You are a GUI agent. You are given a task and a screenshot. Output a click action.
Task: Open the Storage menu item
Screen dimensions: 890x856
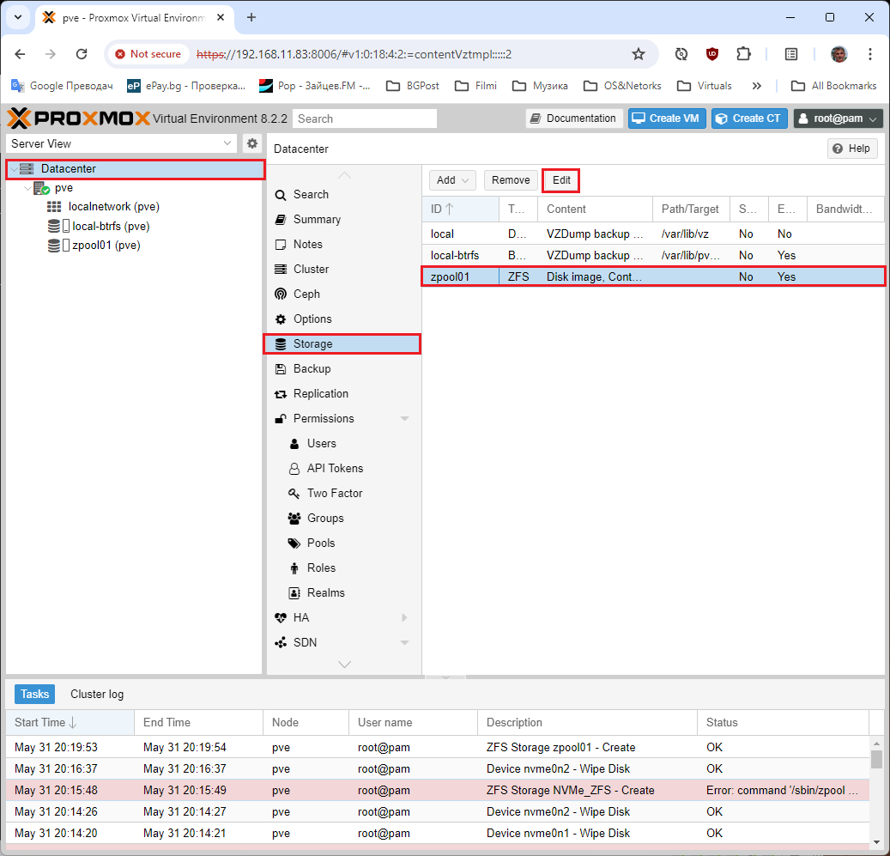coord(342,344)
